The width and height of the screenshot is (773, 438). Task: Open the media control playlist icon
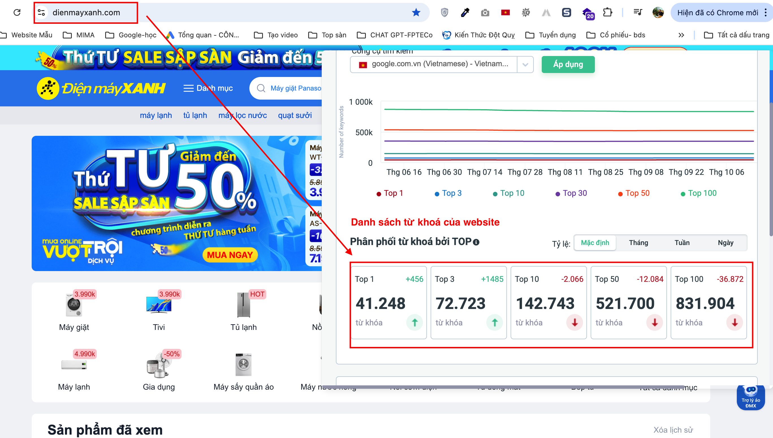(x=638, y=12)
